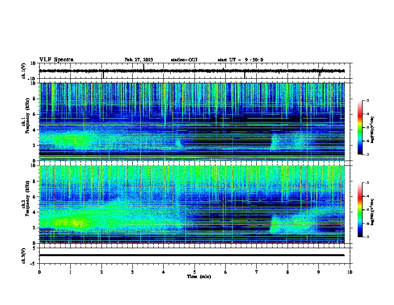The height and width of the screenshot is (305, 394).
Task: Click the "Time (min)" x-axis label
Action: pos(199,277)
